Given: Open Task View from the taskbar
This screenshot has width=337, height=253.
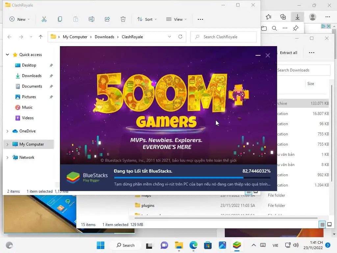Looking at the screenshot, I should coord(149,245).
